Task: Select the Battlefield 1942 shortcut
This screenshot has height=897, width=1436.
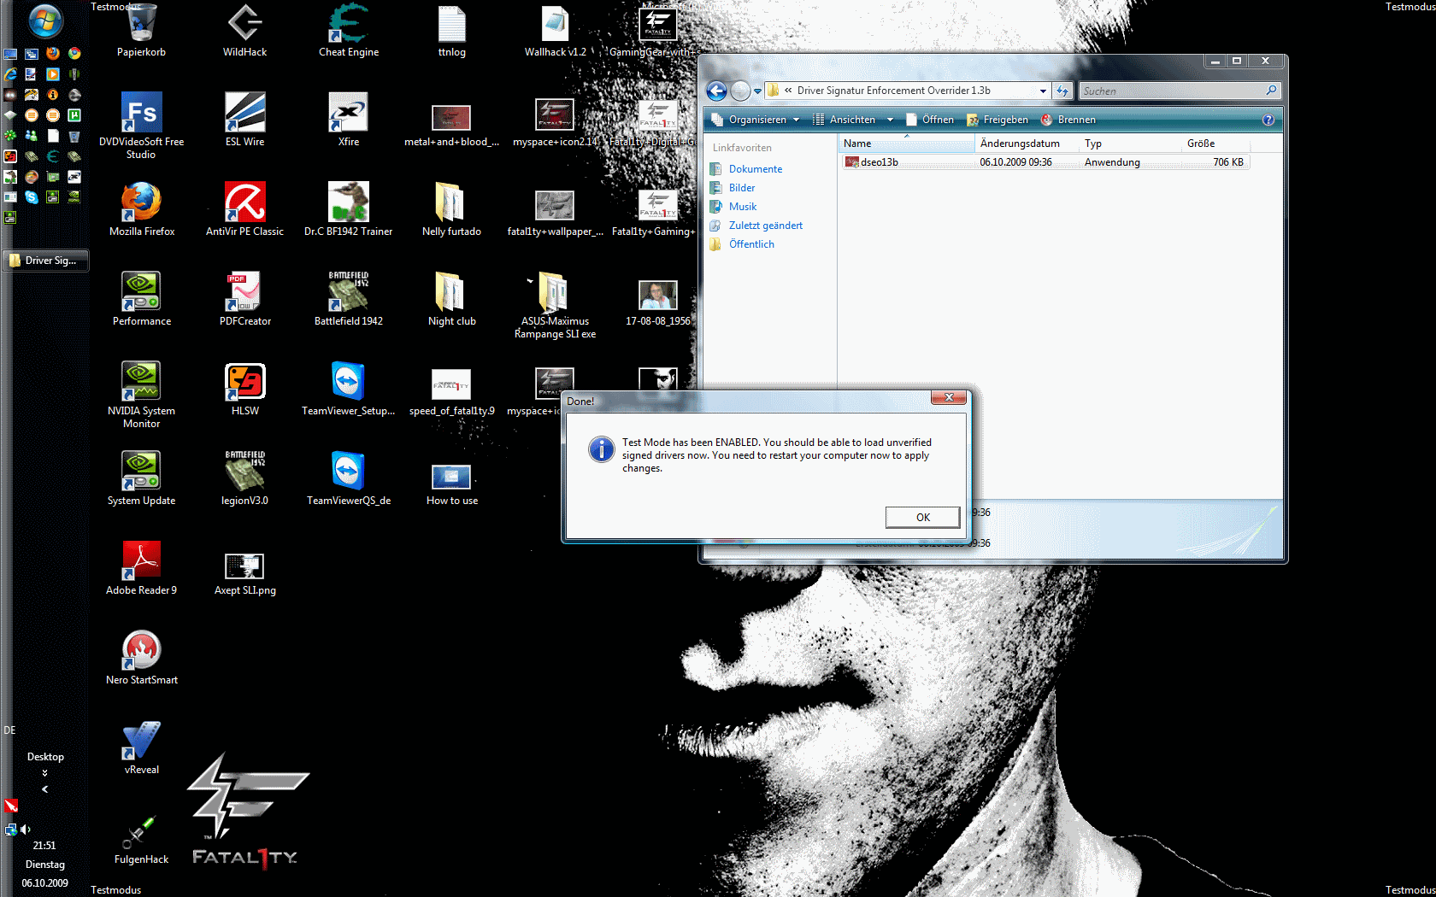Action: tap(349, 299)
